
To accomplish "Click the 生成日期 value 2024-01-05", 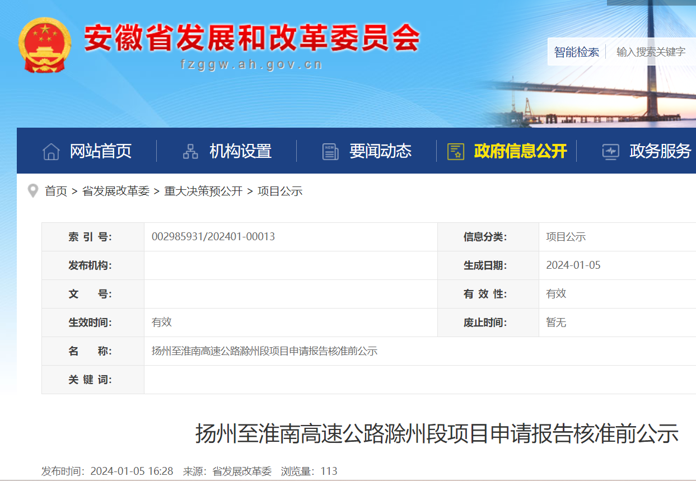I will tap(573, 265).
